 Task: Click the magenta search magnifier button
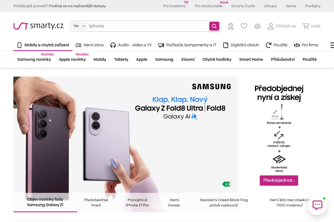click(214, 26)
